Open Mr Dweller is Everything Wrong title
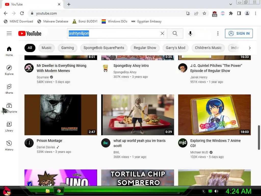This screenshot has width=261, height=196. tap(61, 68)
